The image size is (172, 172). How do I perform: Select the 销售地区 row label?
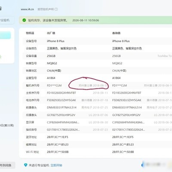click(31, 71)
